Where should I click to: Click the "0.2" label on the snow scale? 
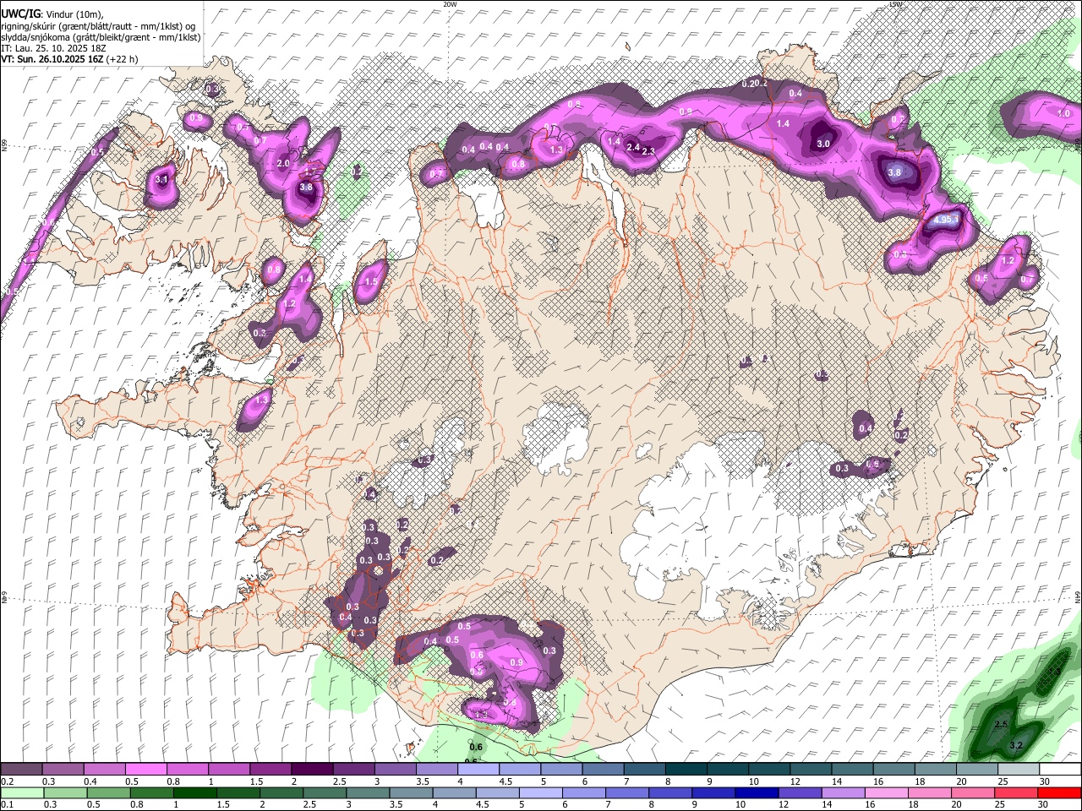tap(7, 781)
